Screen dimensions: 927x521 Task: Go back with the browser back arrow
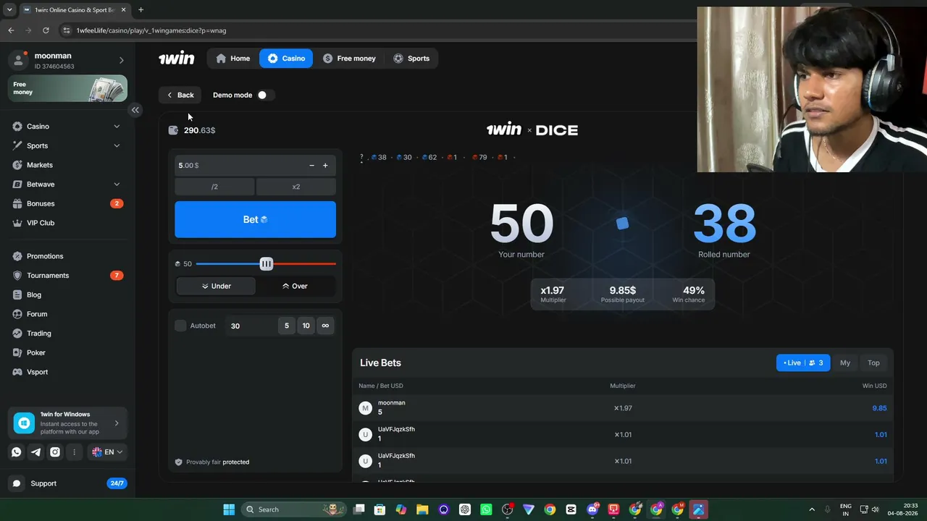coord(11,30)
